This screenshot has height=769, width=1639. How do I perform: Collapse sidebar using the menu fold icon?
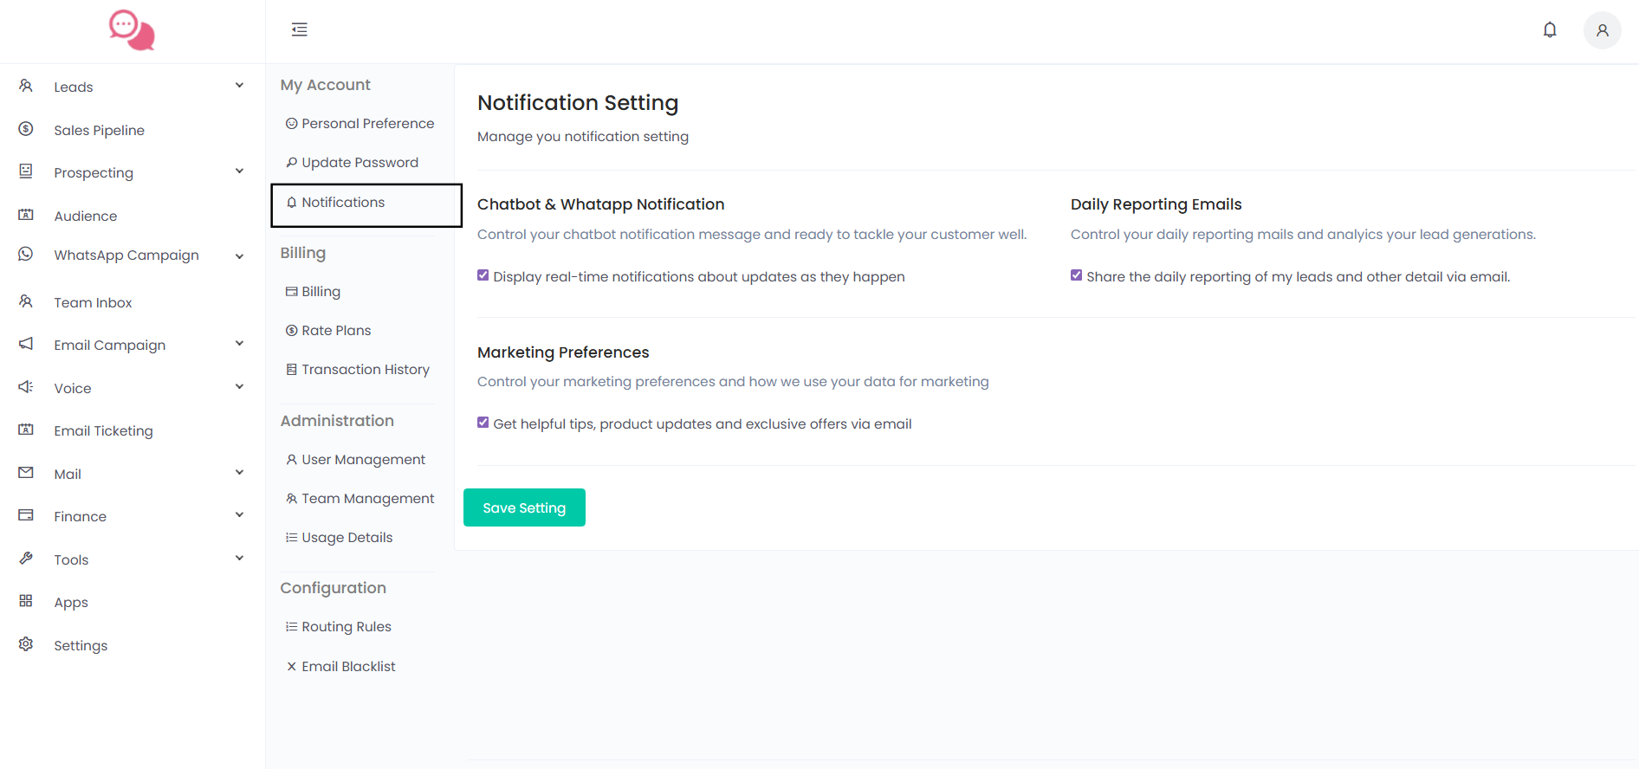click(x=300, y=30)
